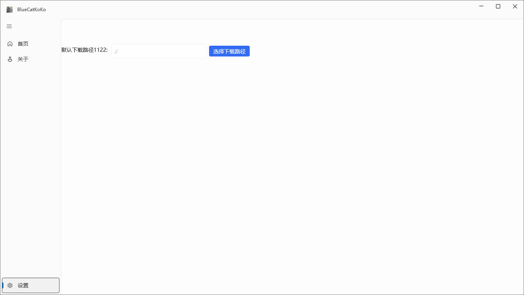Close the BlueCatKoKo window
524x295 pixels.
pyautogui.click(x=515, y=6)
